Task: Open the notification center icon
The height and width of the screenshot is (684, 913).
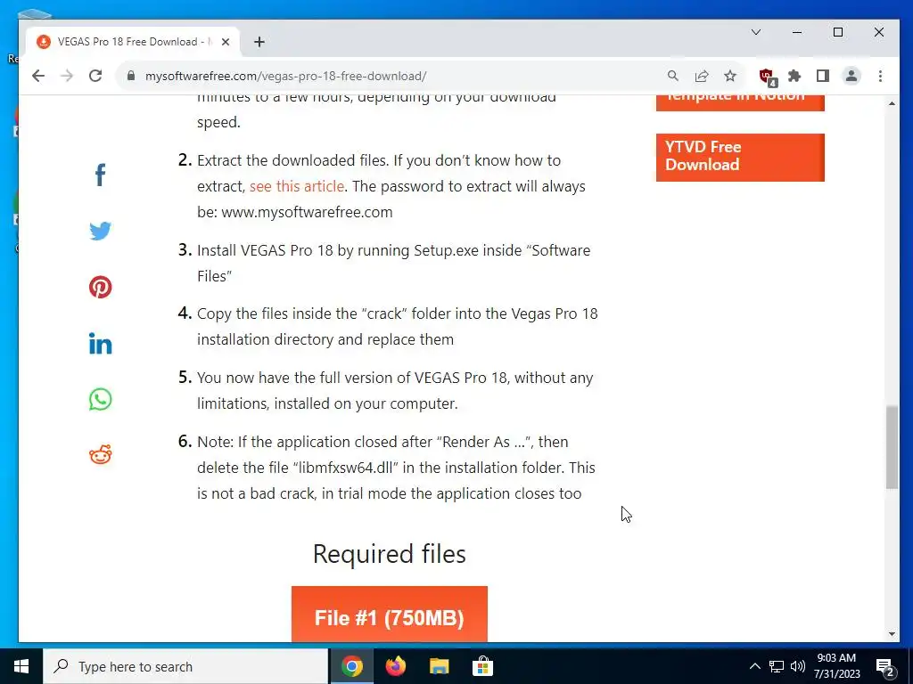Action: point(885,667)
